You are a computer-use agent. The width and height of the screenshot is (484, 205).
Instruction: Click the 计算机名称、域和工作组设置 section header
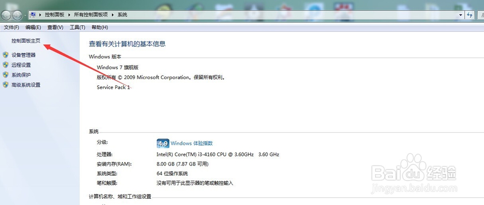[x=120, y=196]
